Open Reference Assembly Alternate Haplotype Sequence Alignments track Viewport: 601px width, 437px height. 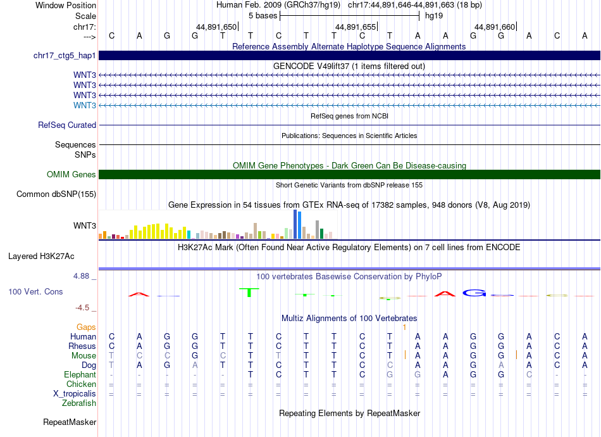tap(349, 46)
